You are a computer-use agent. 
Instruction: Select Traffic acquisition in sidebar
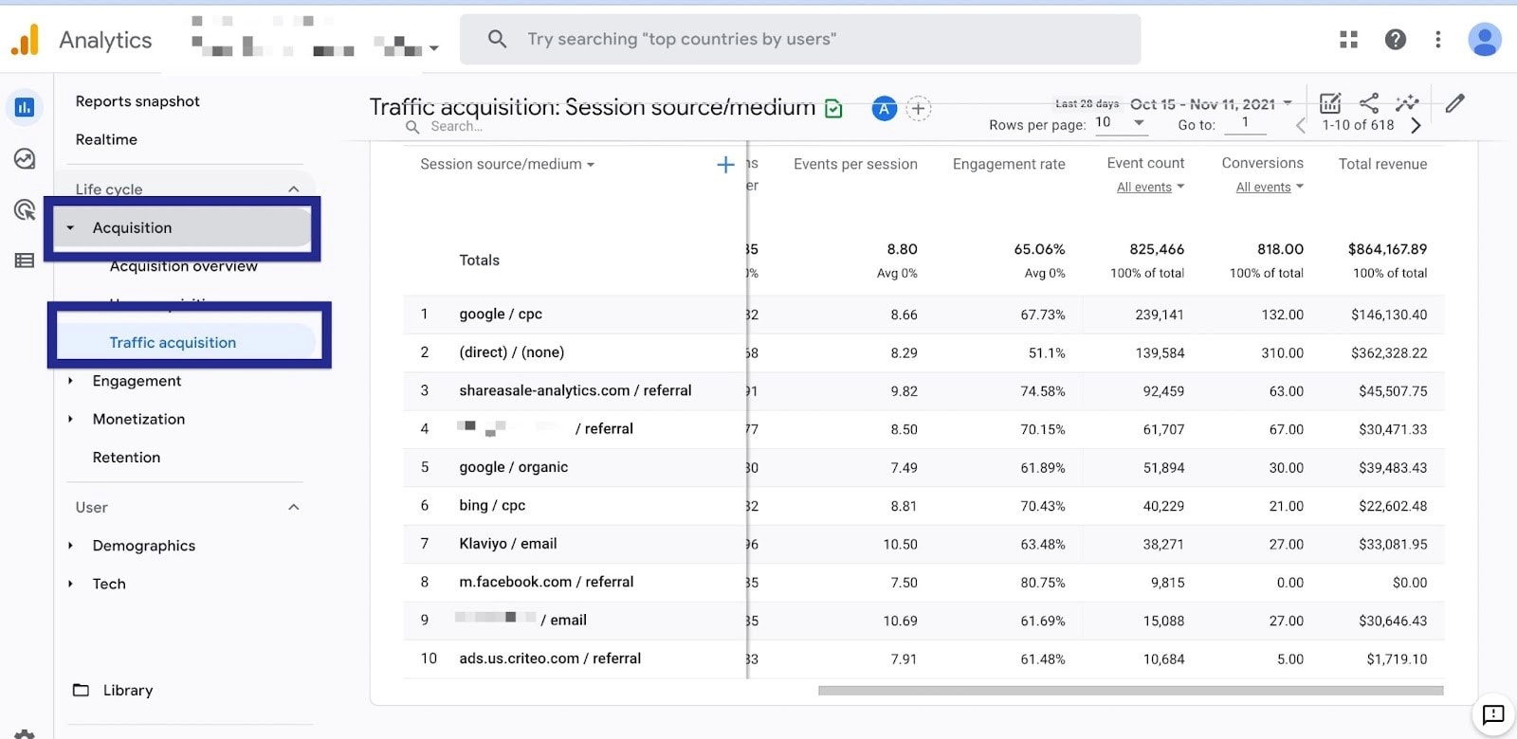[x=173, y=343]
